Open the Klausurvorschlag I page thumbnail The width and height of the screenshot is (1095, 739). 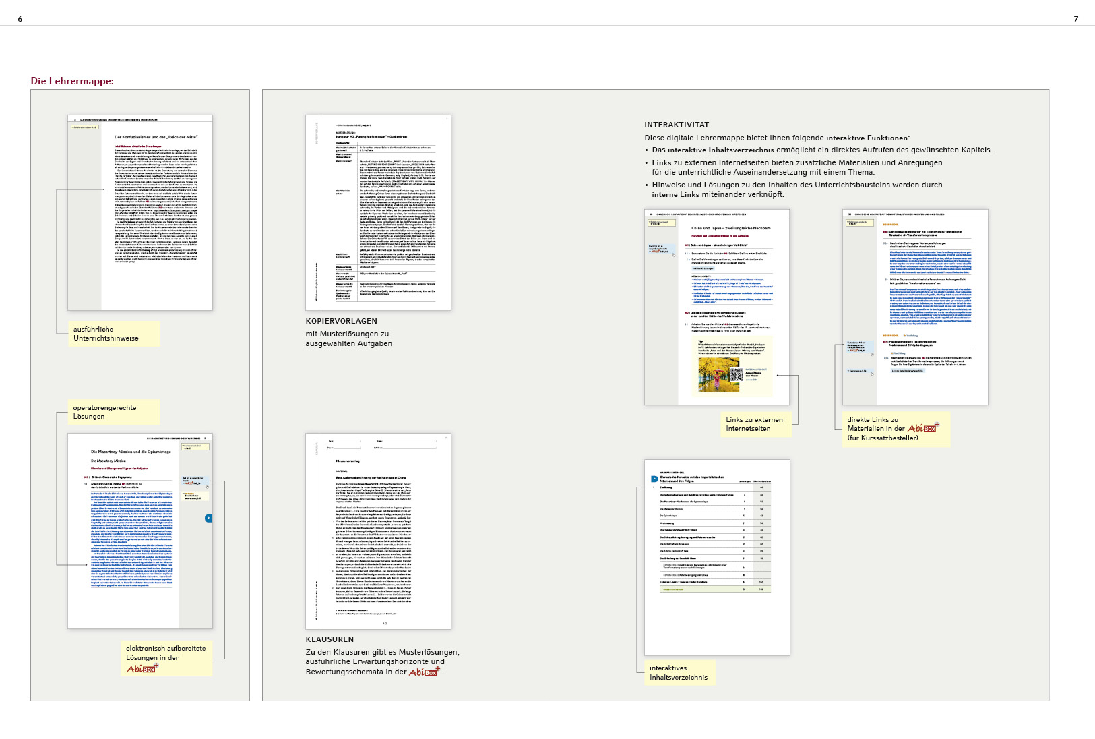pyautogui.click(x=378, y=531)
